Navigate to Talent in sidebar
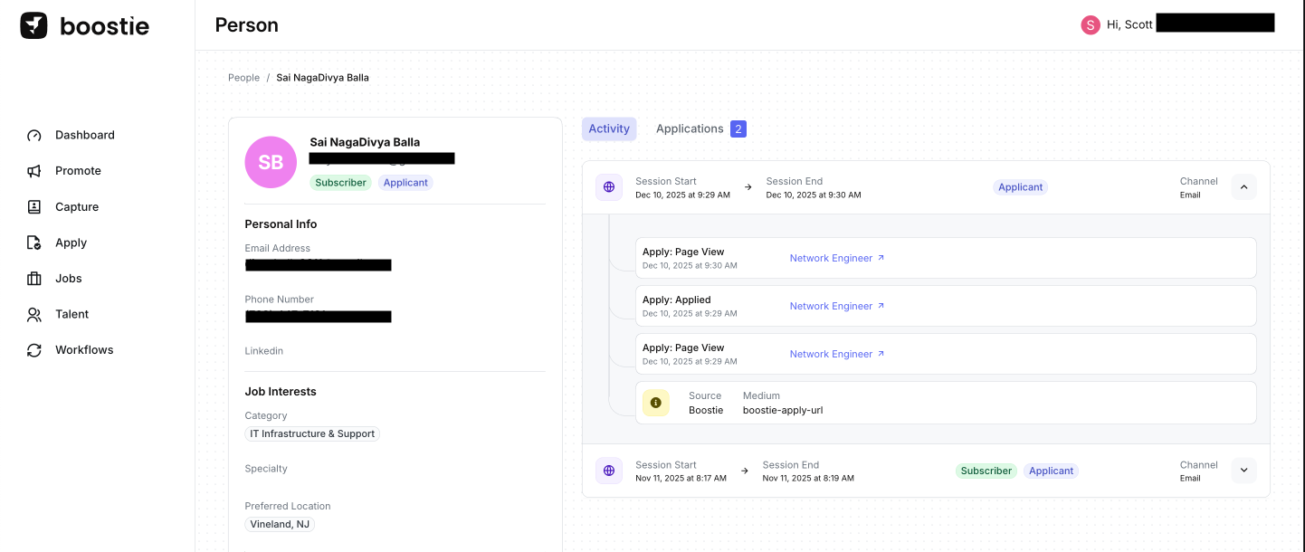 point(71,314)
